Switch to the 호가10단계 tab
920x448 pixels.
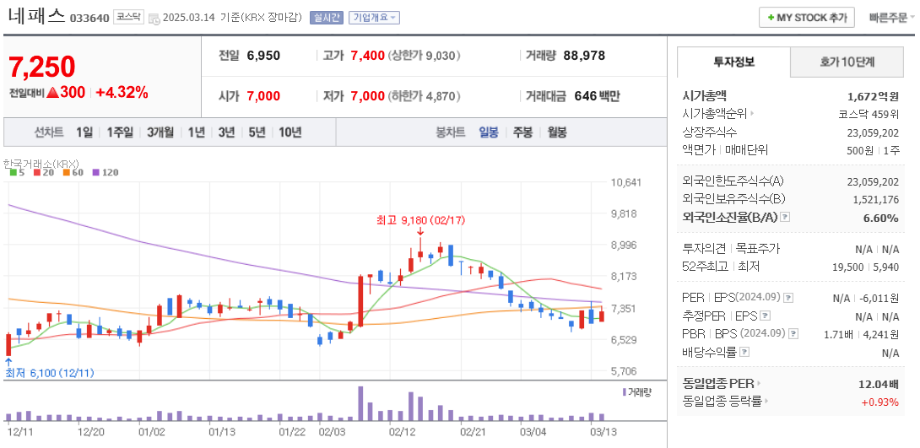pyautogui.click(x=847, y=62)
